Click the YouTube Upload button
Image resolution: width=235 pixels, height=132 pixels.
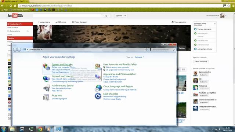pos(119,15)
